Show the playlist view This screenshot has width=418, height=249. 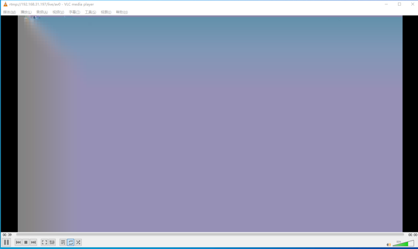pos(63,242)
